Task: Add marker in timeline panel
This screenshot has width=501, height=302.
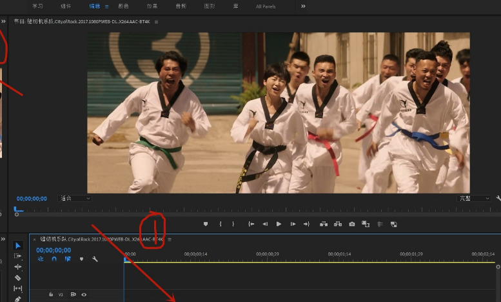Action: (81, 259)
